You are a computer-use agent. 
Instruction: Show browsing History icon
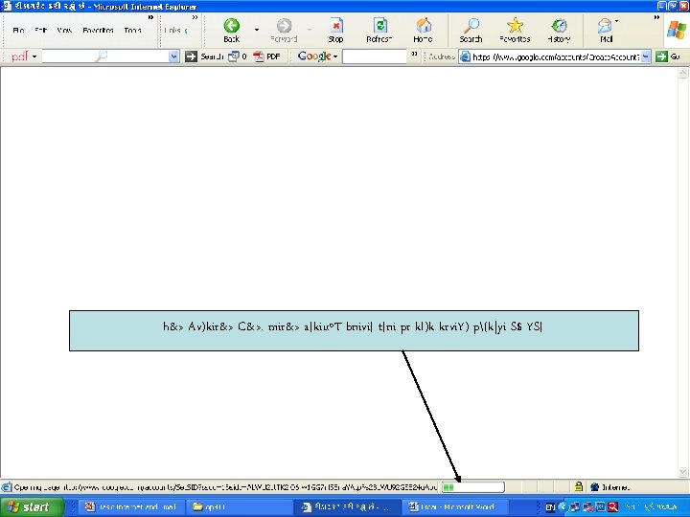(559, 26)
